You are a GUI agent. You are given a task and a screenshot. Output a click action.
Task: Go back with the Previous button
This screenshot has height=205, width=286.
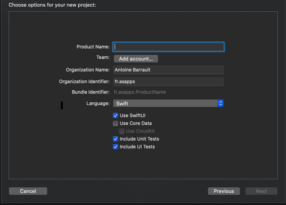tap(224, 191)
